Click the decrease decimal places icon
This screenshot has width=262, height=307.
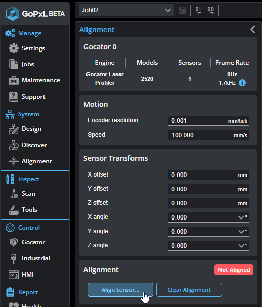point(198,10)
